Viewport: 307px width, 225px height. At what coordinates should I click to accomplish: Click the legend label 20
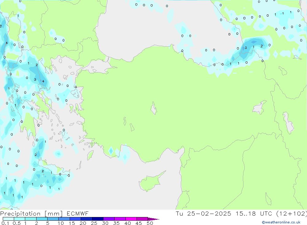click(83, 223)
